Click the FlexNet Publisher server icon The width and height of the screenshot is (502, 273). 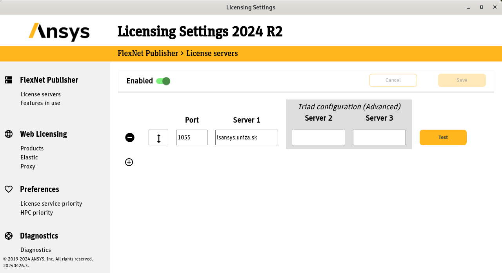[x=9, y=80]
